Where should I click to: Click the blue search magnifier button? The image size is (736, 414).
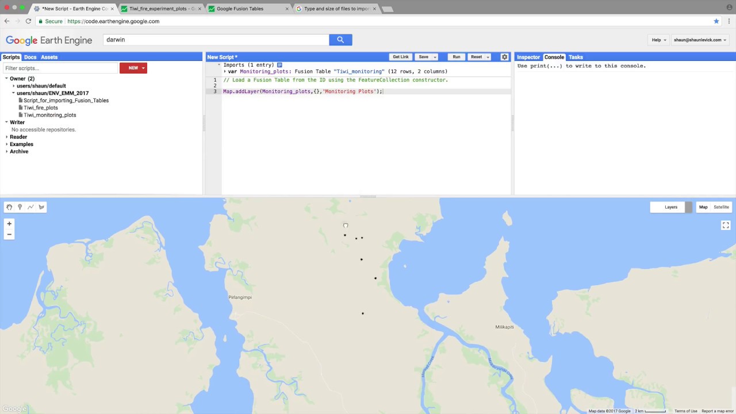340,40
